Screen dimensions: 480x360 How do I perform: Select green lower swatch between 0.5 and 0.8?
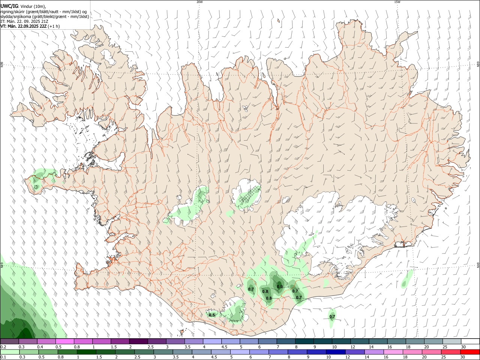(x=48, y=352)
